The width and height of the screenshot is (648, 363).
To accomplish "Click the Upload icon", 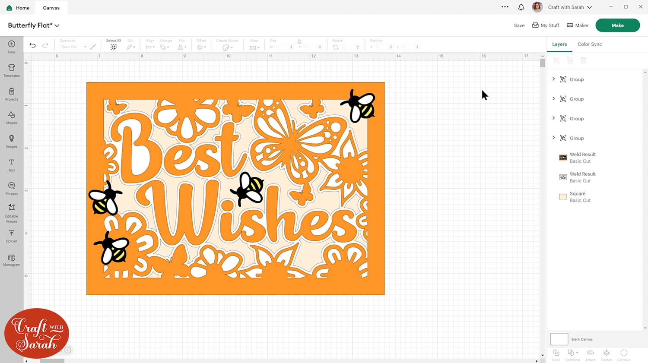I will [12, 233].
